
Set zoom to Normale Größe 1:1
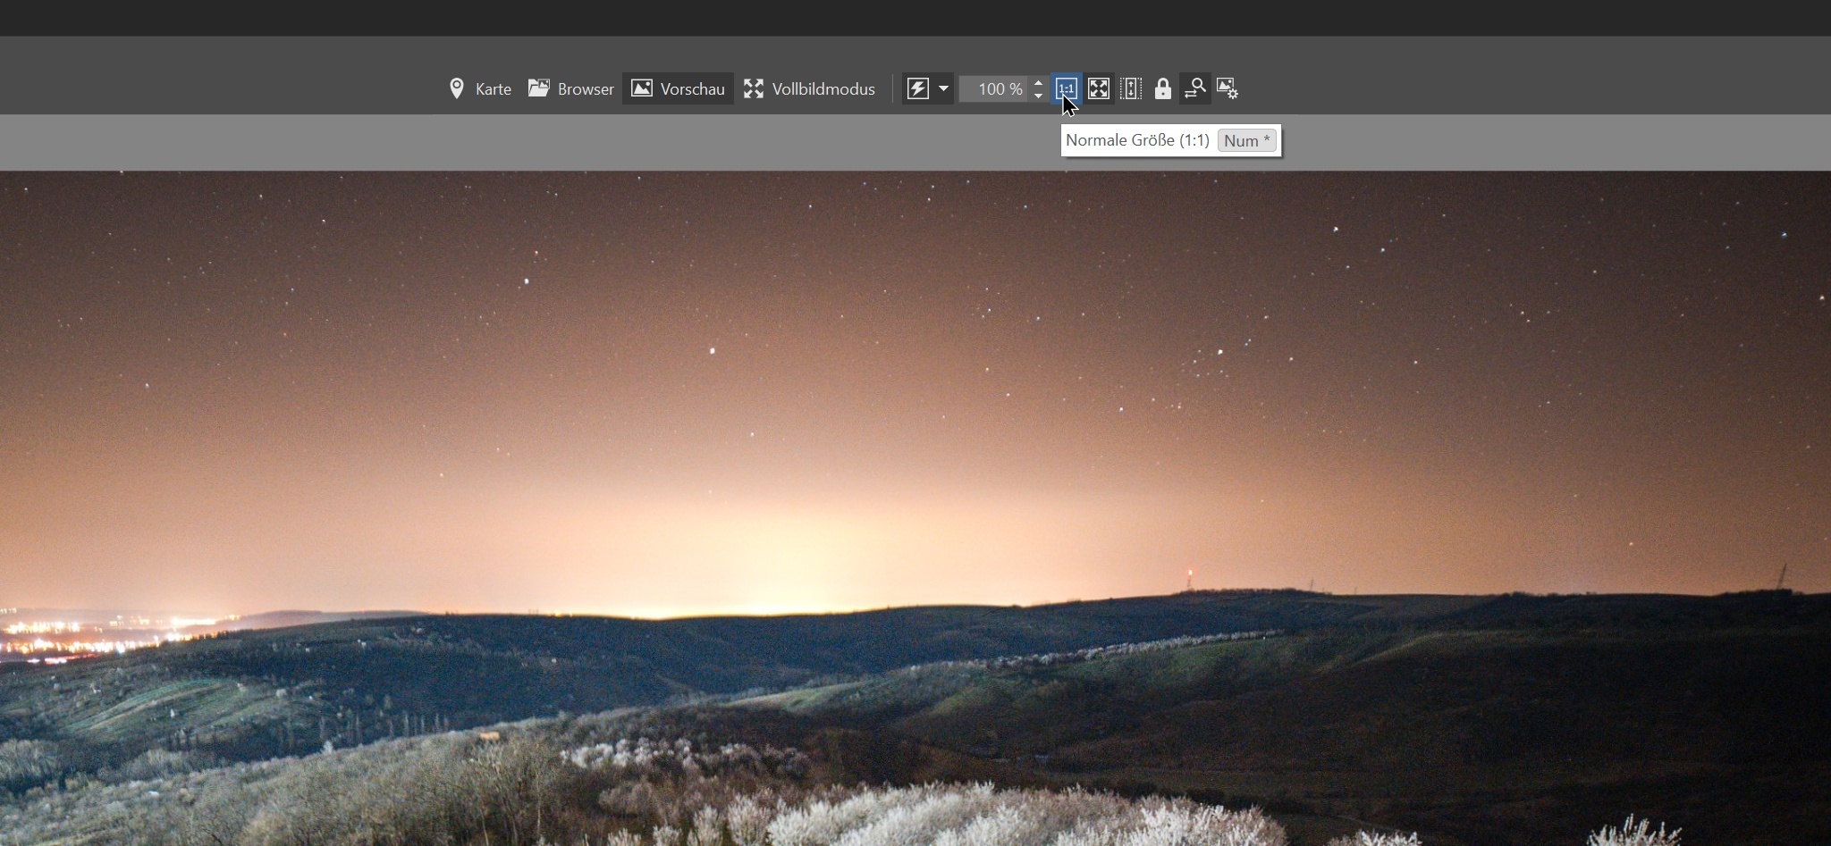1066,88
